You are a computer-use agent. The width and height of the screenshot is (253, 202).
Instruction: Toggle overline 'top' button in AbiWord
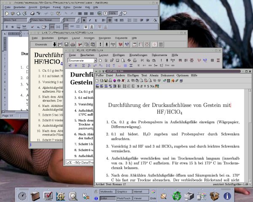point(19,27)
